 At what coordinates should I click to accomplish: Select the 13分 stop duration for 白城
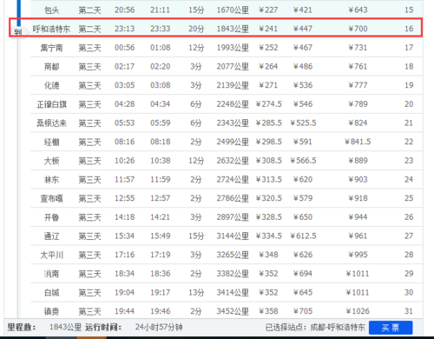coord(196,293)
